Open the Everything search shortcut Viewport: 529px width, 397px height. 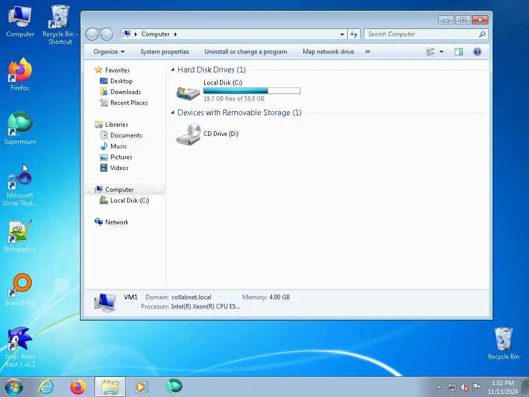(20, 289)
